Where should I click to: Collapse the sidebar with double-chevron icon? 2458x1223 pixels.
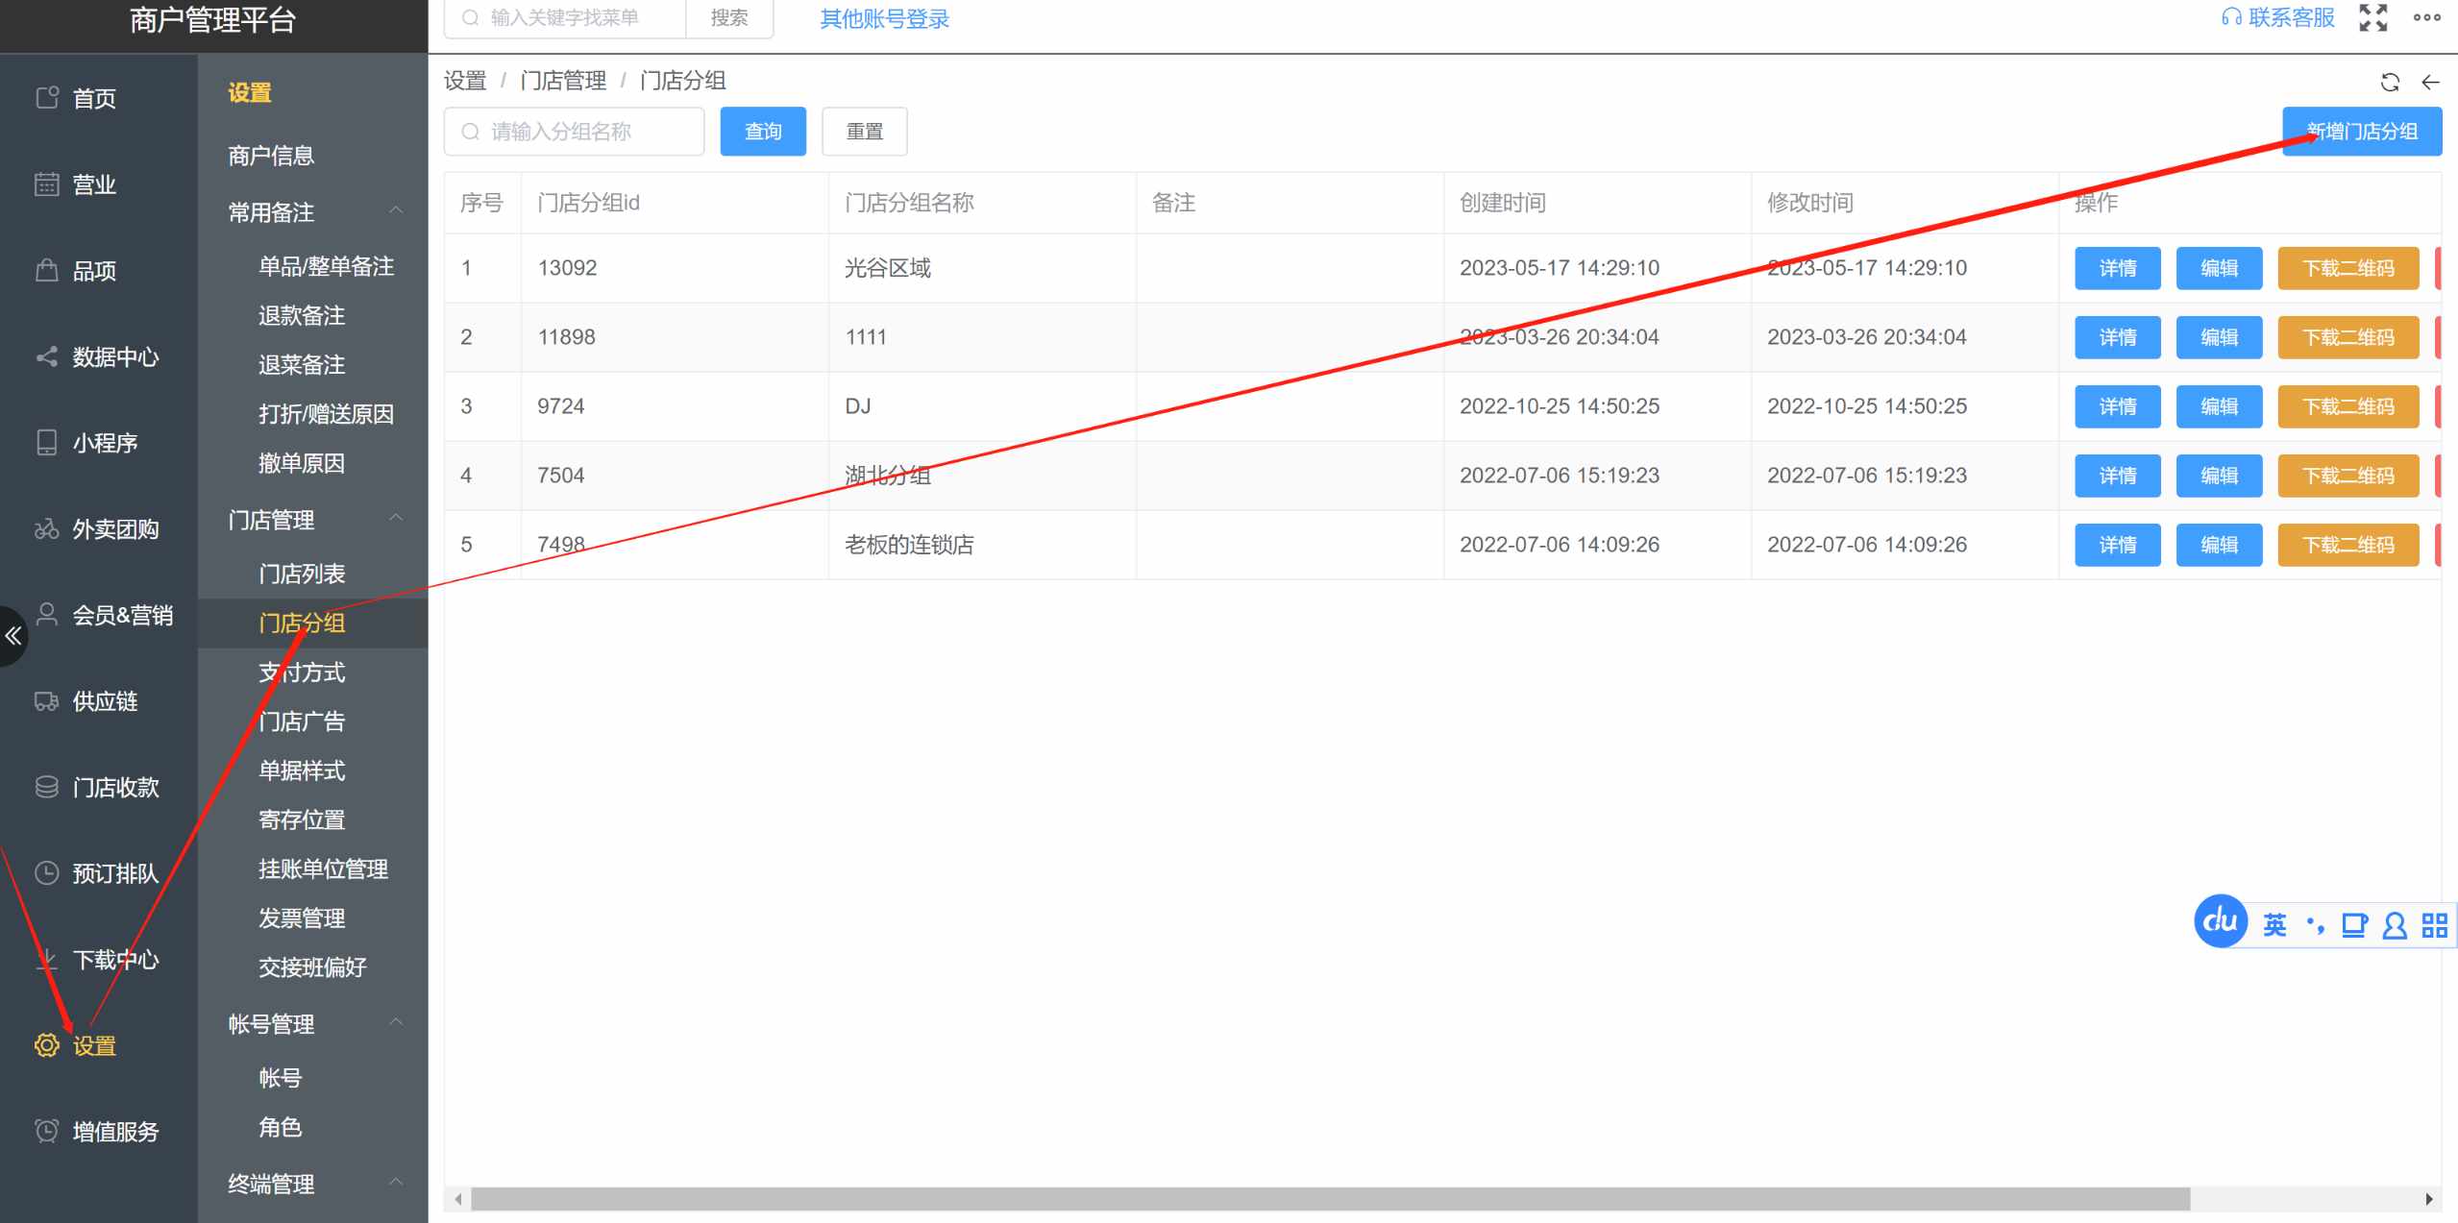(x=13, y=635)
